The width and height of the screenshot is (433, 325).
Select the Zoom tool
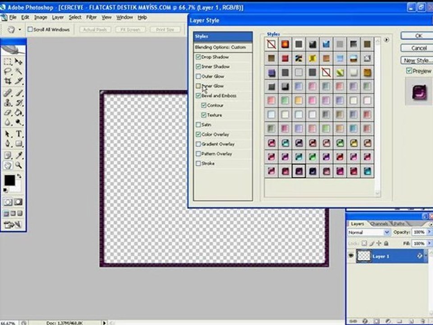pyautogui.click(x=18, y=165)
